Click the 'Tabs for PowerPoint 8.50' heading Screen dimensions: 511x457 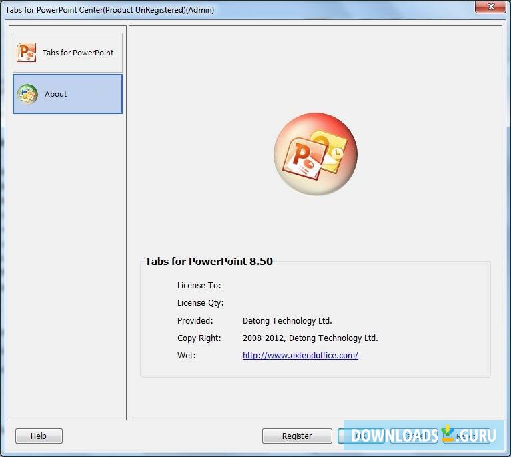[209, 261]
